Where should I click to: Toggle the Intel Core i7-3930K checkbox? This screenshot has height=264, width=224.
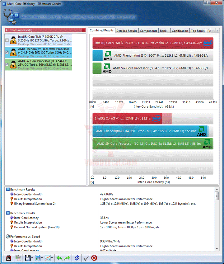click(x=7, y=40)
